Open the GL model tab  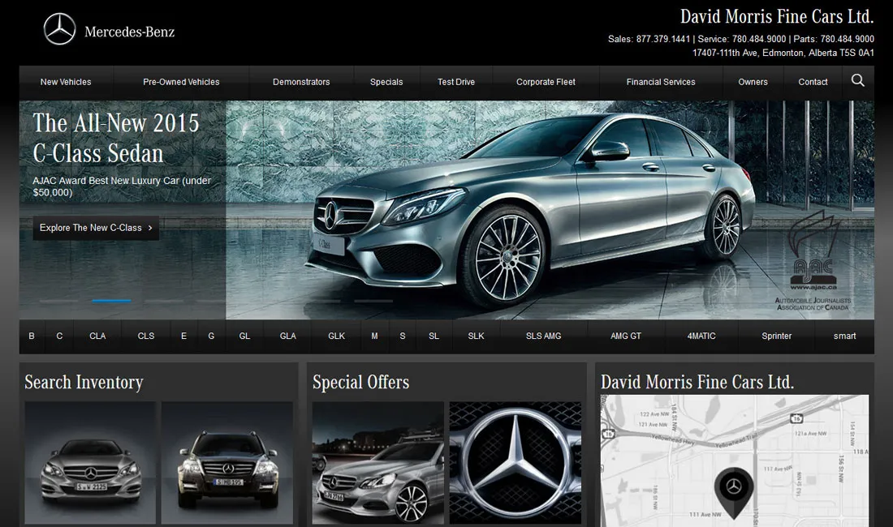tap(244, 336)
